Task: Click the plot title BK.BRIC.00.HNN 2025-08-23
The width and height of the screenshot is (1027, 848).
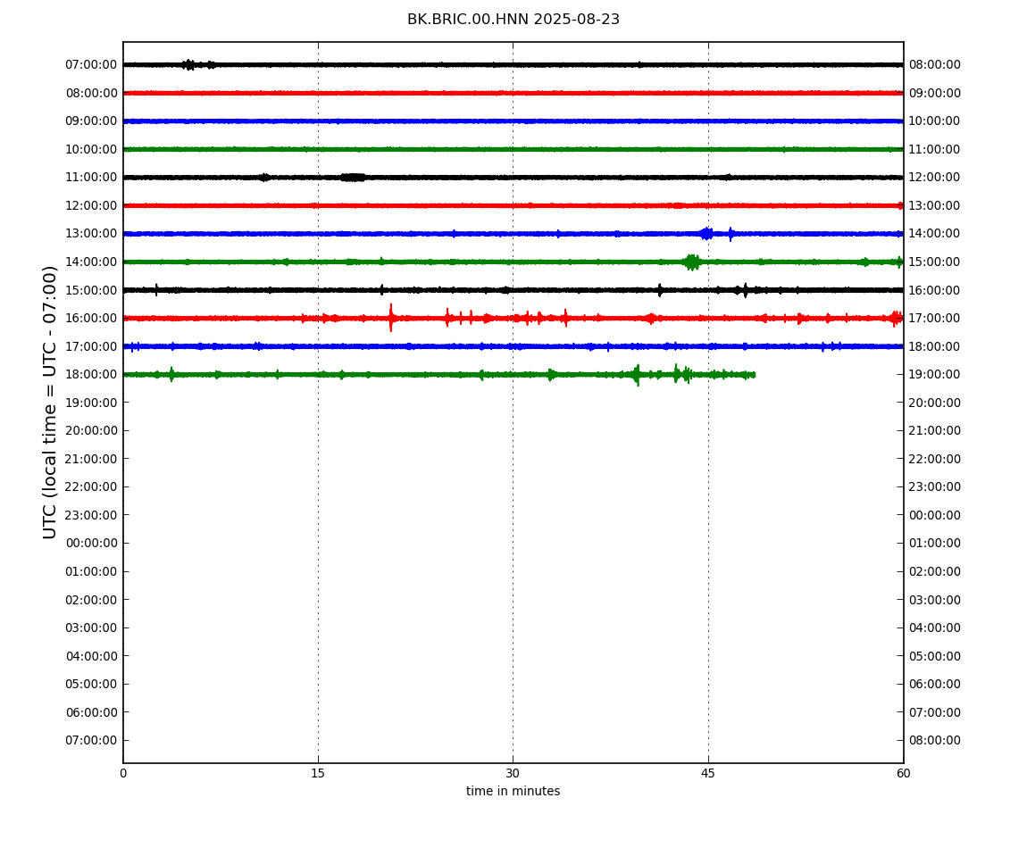Action: pos(513,20)
